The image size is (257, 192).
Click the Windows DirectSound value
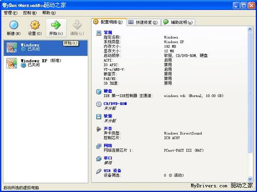tap(183, 133)
